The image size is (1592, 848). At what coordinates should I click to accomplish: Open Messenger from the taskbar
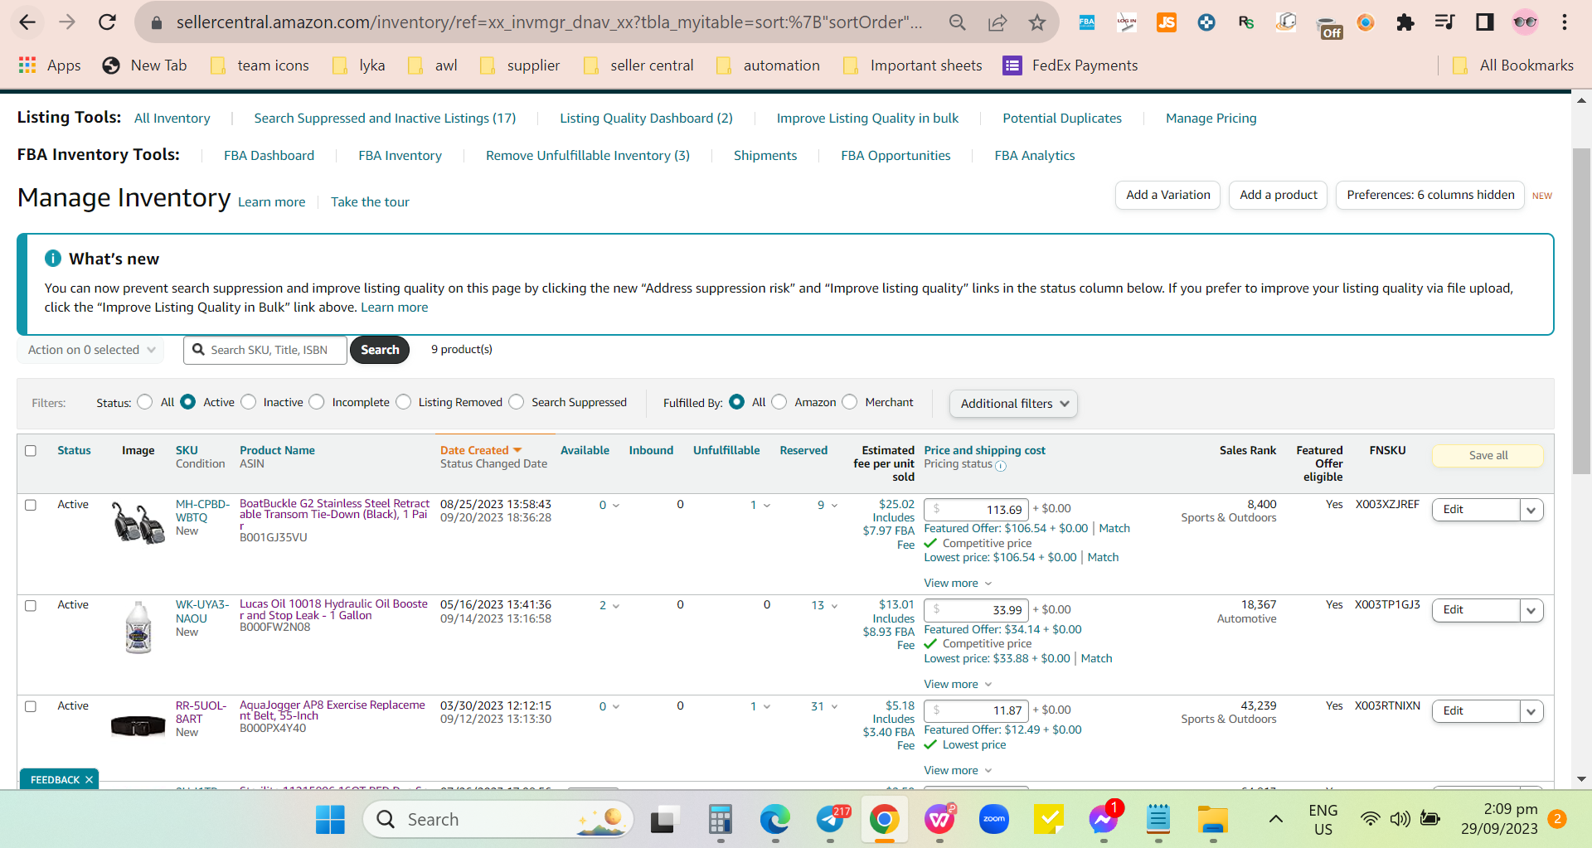point(1103,820)
